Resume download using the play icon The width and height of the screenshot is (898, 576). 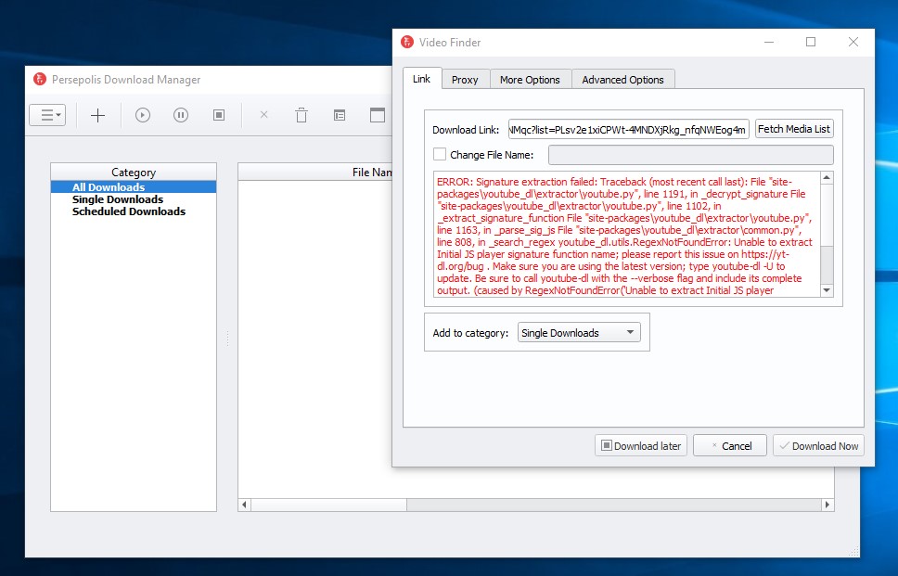coord(141,115)
